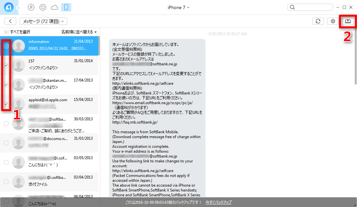Expand the iPhone 7 device dropdown

(178, 7)
